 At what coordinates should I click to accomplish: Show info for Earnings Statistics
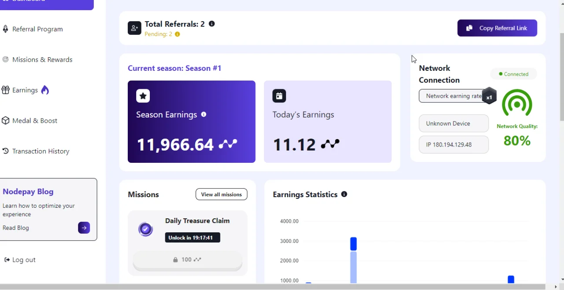[344, 194]
